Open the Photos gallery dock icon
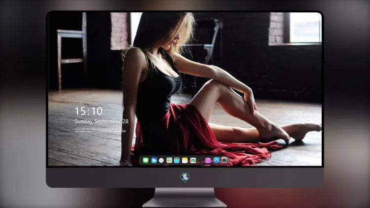 pos(193,160)
